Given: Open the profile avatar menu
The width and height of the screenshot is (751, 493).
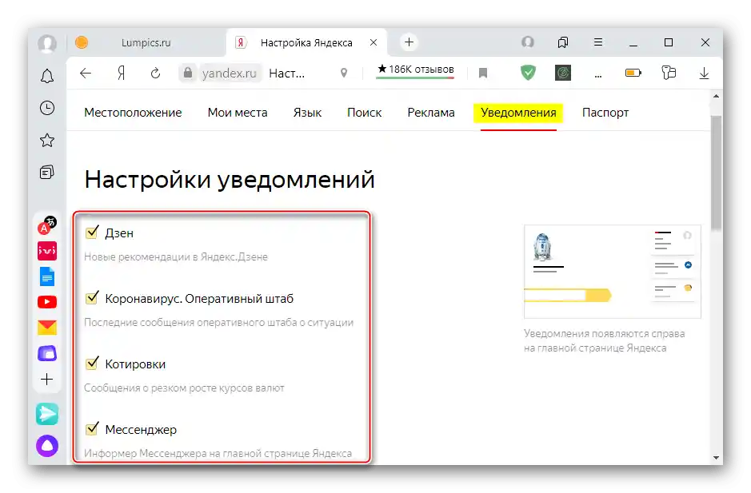Looking at the screenshot, I should [x=527, y=42].
